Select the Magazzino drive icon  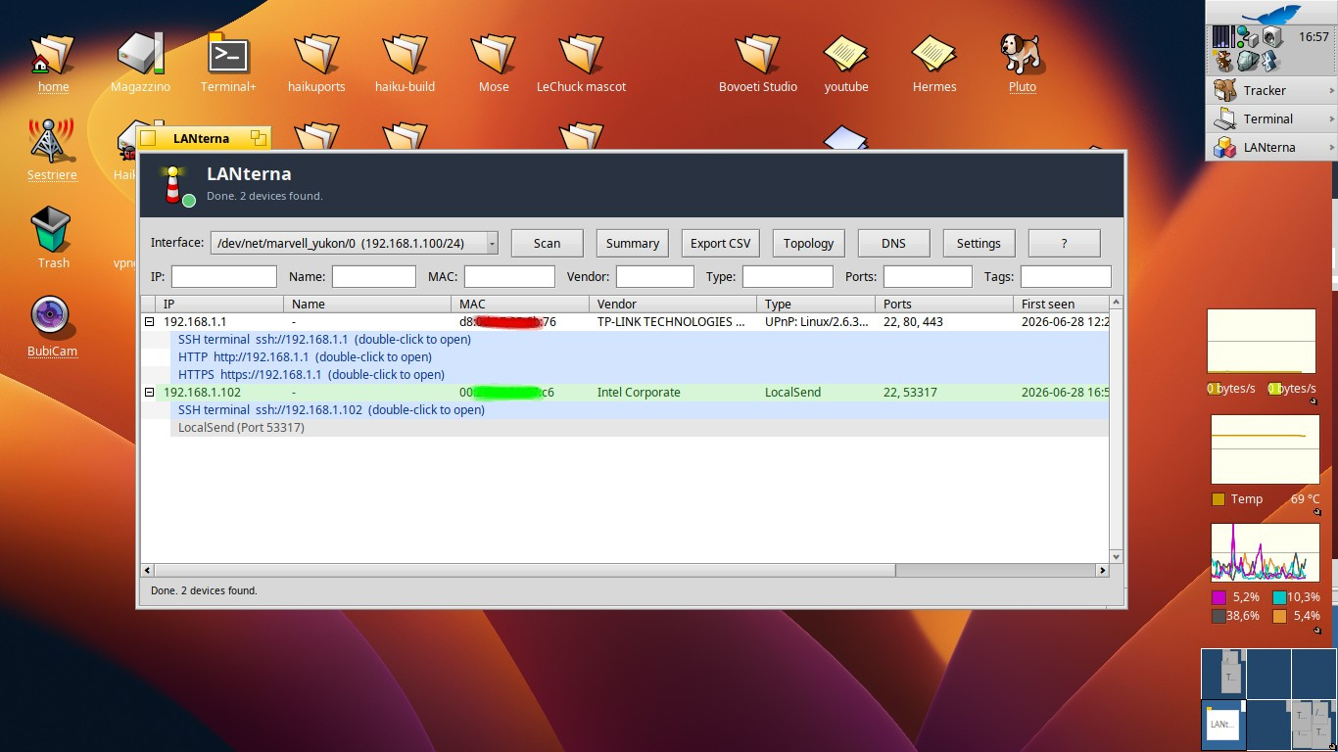pos(140,53)
